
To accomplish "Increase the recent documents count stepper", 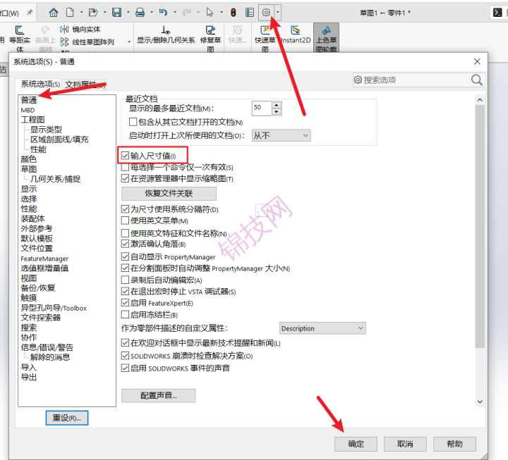I will click(x=276, y=105).
